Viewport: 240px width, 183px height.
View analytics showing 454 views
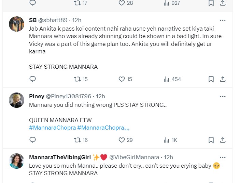[x=167, y=79]
